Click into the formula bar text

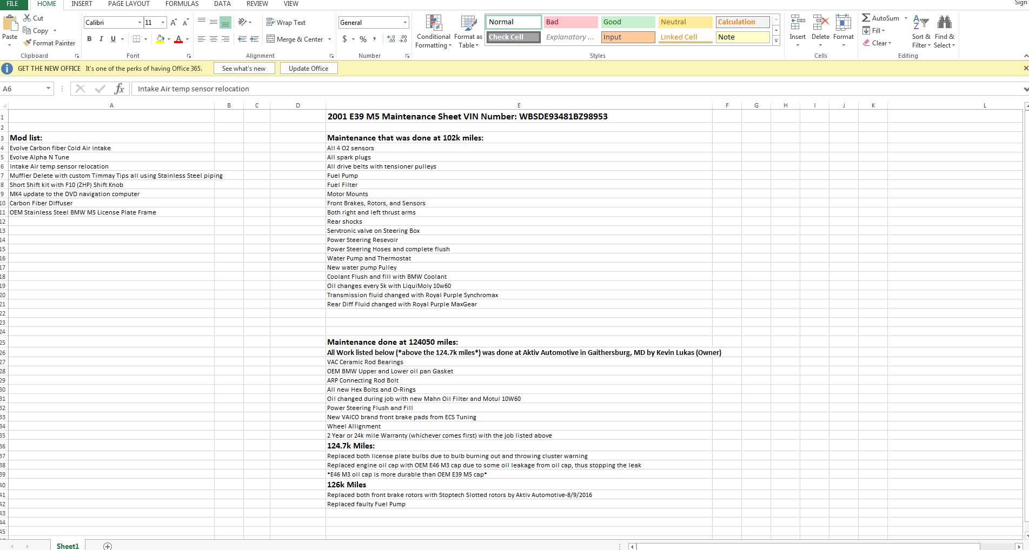[577, 89]
